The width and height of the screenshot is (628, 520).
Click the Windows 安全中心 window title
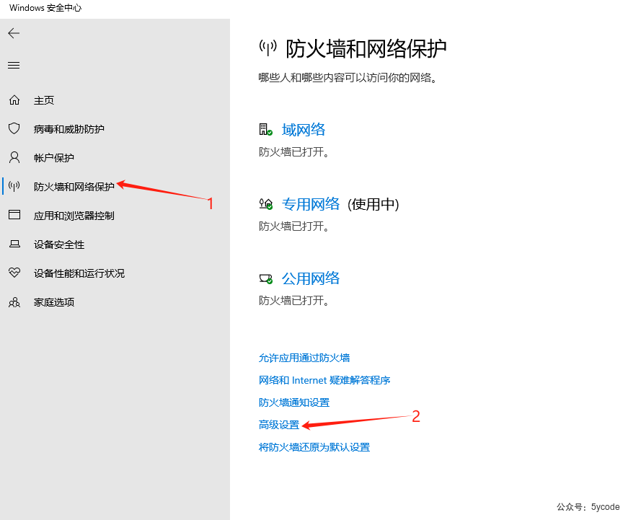(45, 8)
